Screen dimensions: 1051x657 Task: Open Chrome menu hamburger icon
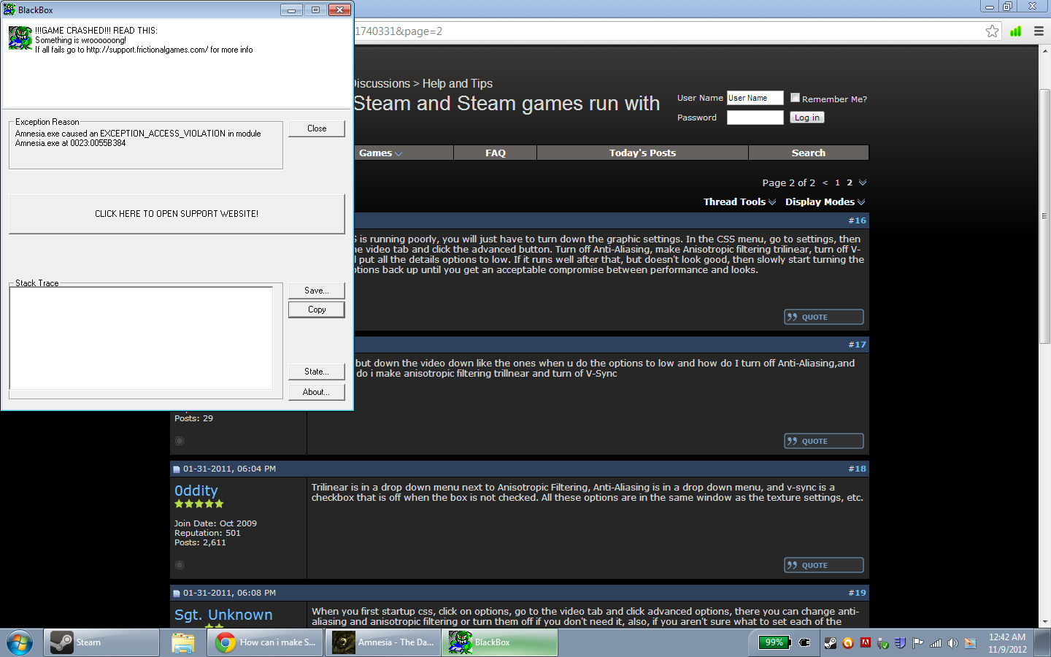1039,31
